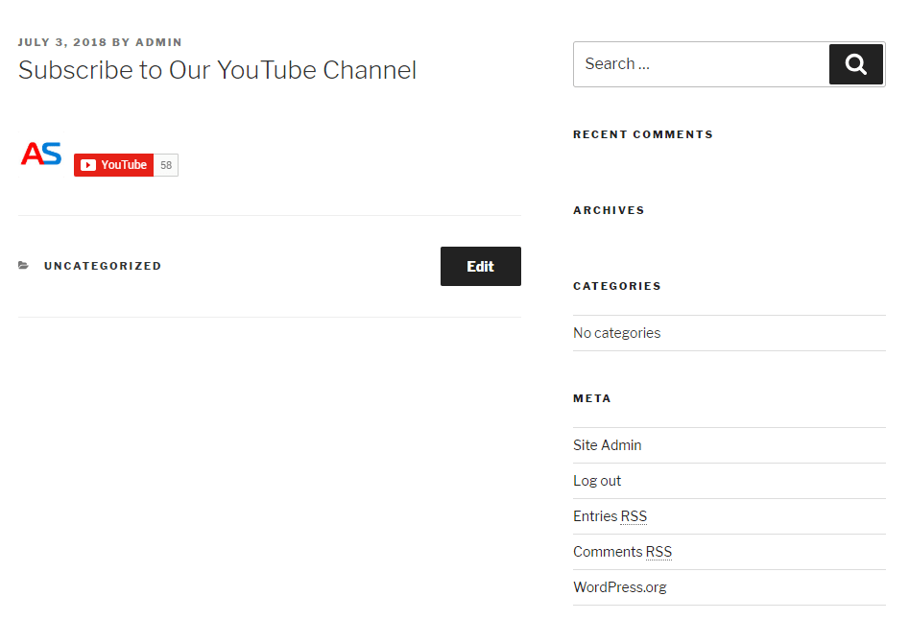Image resolution: width=909 pixels, height=620 pixels.
Task: Select the Uncategorized category link
Action: pyautogui.click(x=103, y=266)
